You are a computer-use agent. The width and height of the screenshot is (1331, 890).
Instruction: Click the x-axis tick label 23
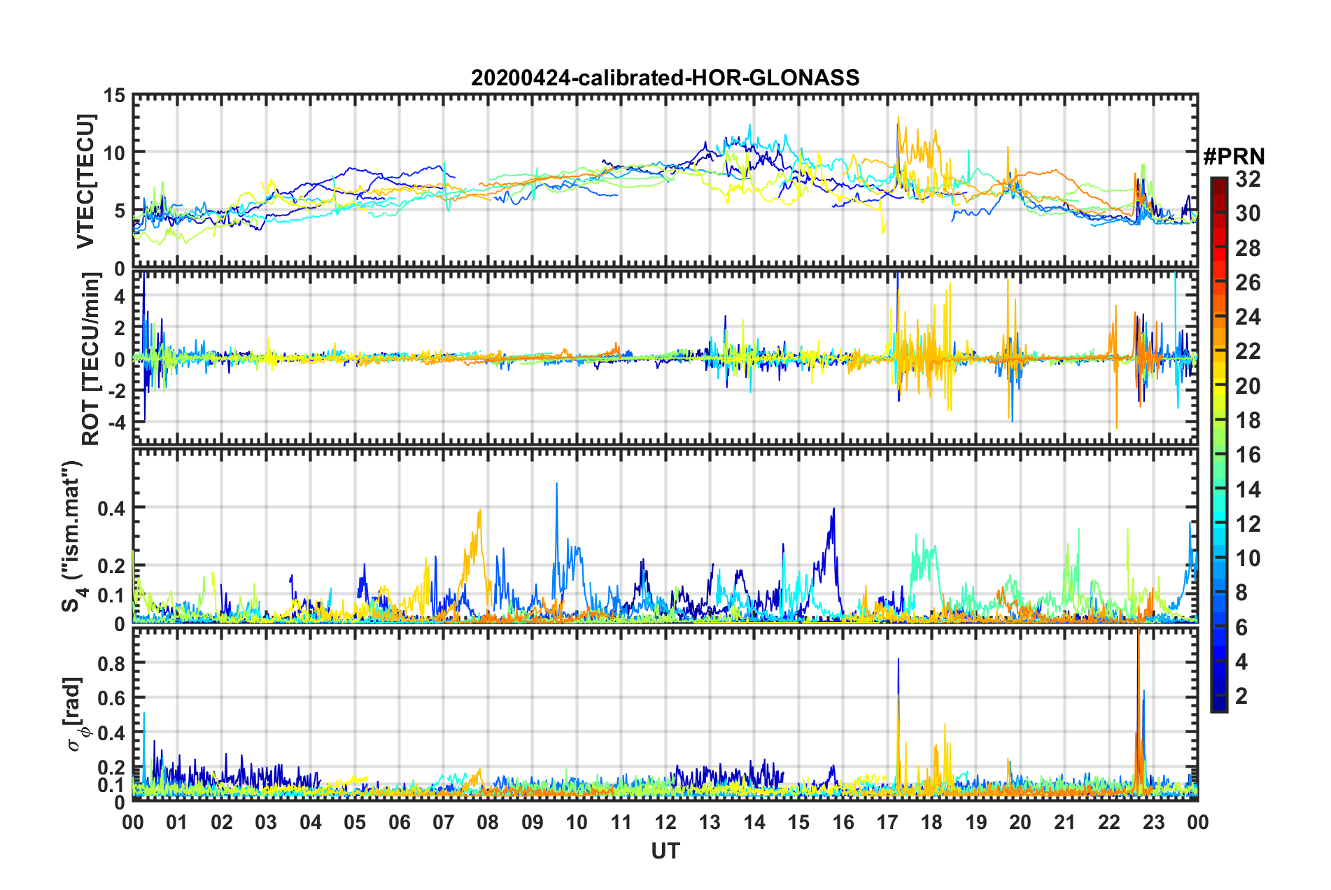pyautogui.click(x=1153, y=822)
